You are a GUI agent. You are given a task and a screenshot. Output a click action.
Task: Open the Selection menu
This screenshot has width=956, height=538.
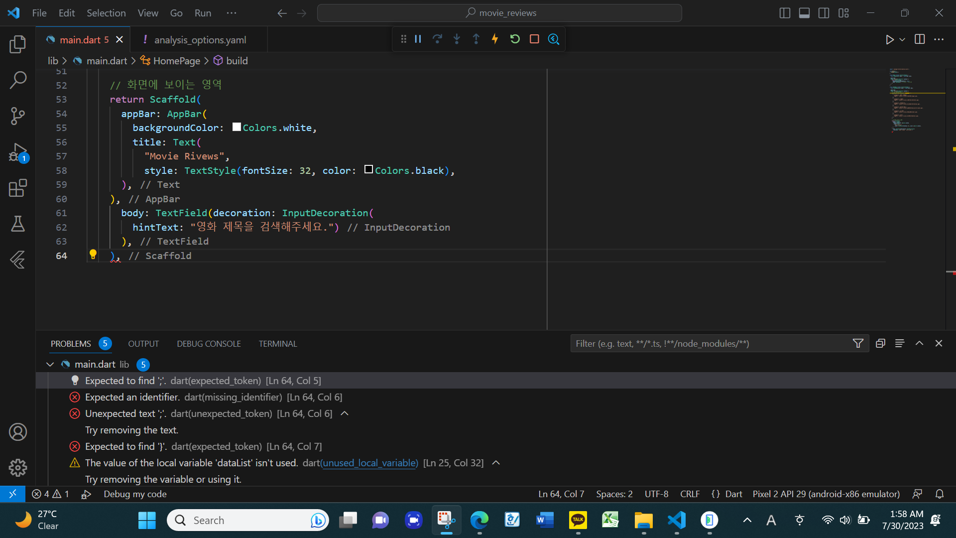(x=106, y=13)
